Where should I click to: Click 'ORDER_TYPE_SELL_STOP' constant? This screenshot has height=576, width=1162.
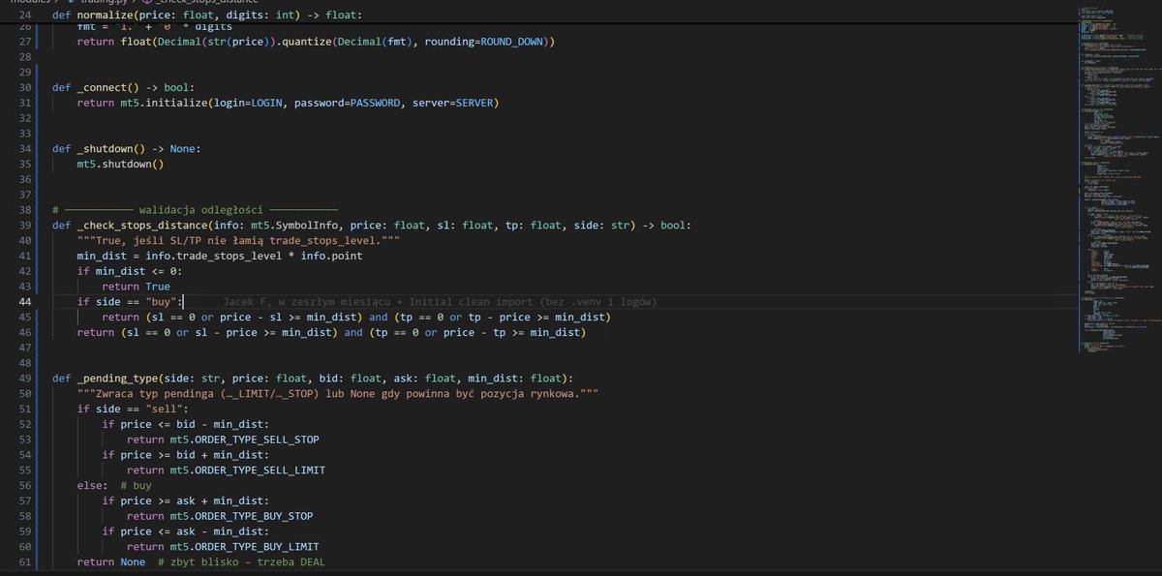pyautogui.click(x=257, y=440)
